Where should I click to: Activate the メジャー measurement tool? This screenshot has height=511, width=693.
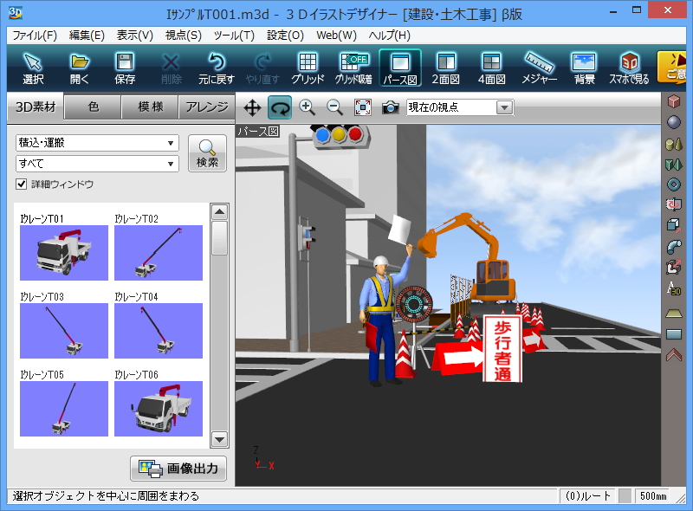pyautogui.click(x=539, y=68)
